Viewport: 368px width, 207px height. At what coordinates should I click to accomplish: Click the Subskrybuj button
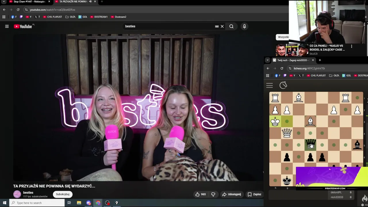[63, 194]
